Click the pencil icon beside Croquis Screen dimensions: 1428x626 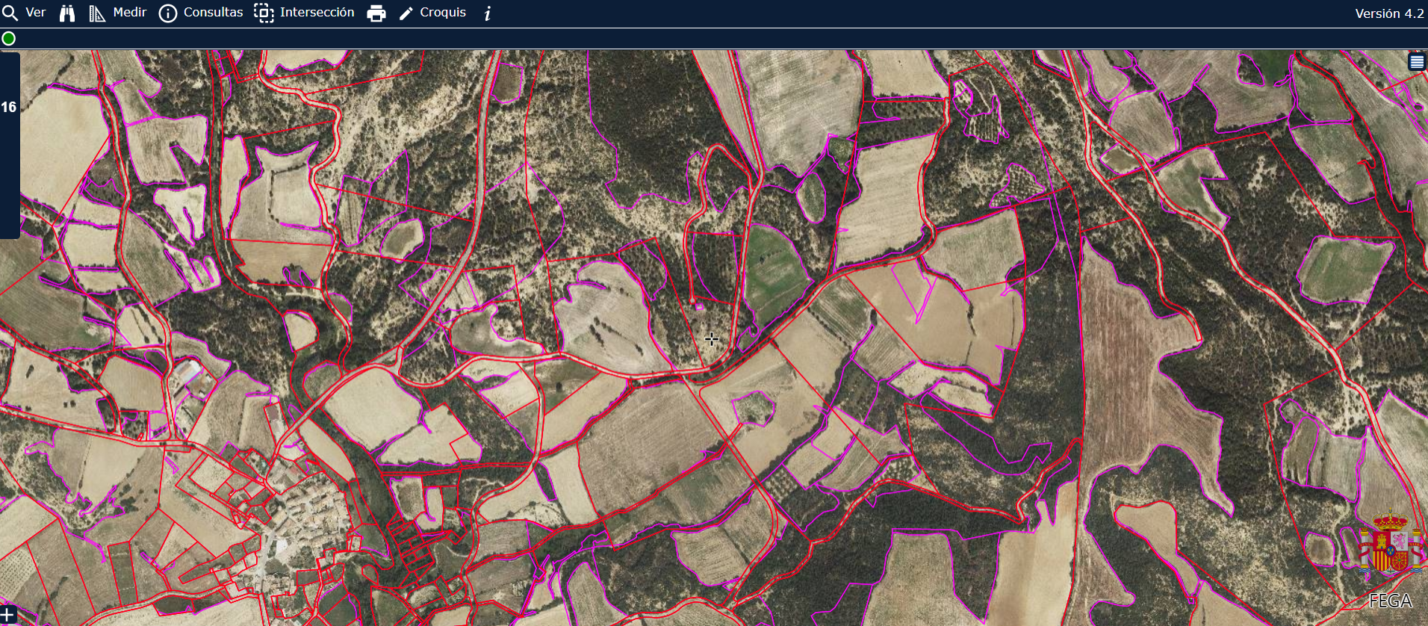pyautogui.click(x=406, y=14)
